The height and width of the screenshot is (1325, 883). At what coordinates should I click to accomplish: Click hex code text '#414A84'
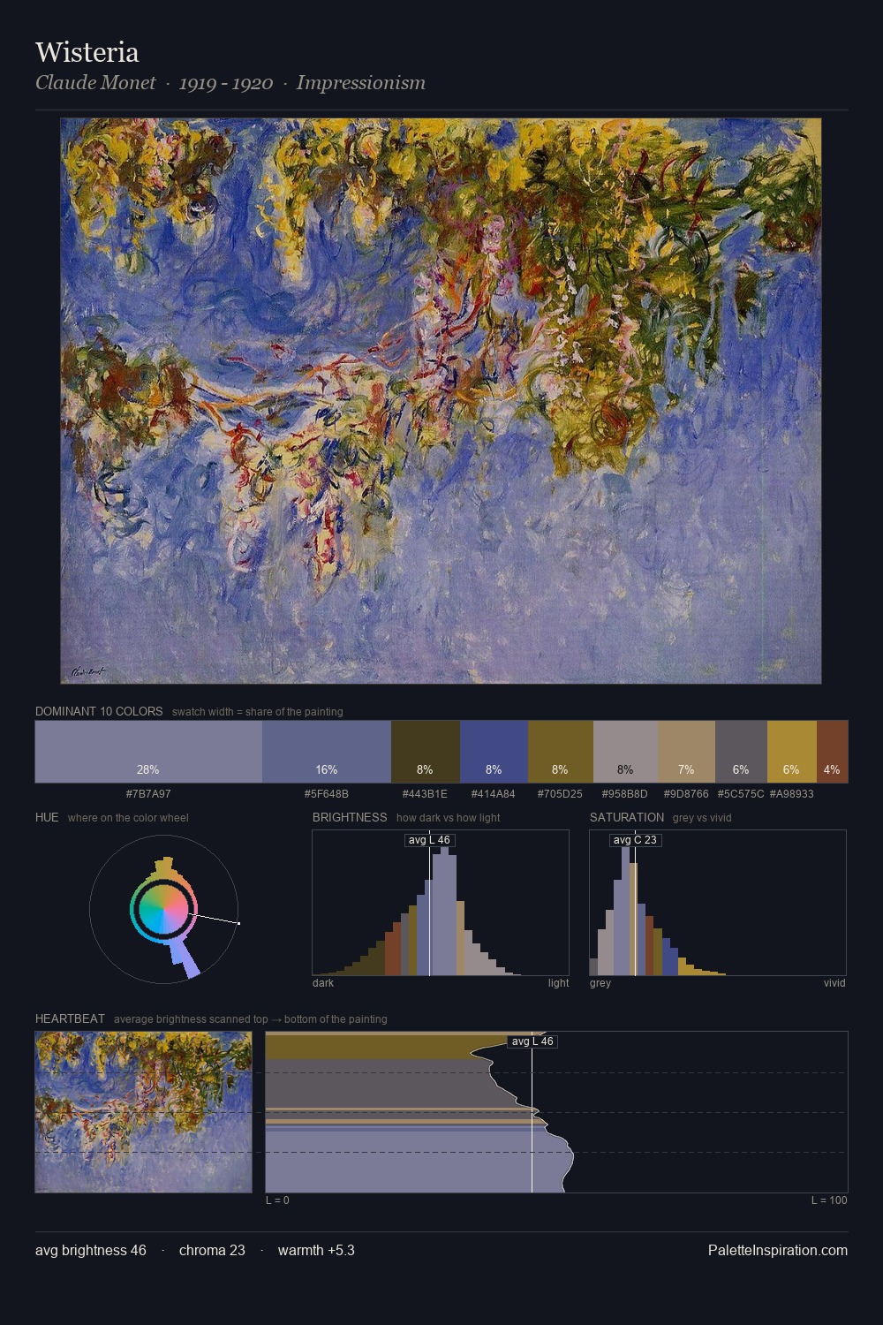493,793
